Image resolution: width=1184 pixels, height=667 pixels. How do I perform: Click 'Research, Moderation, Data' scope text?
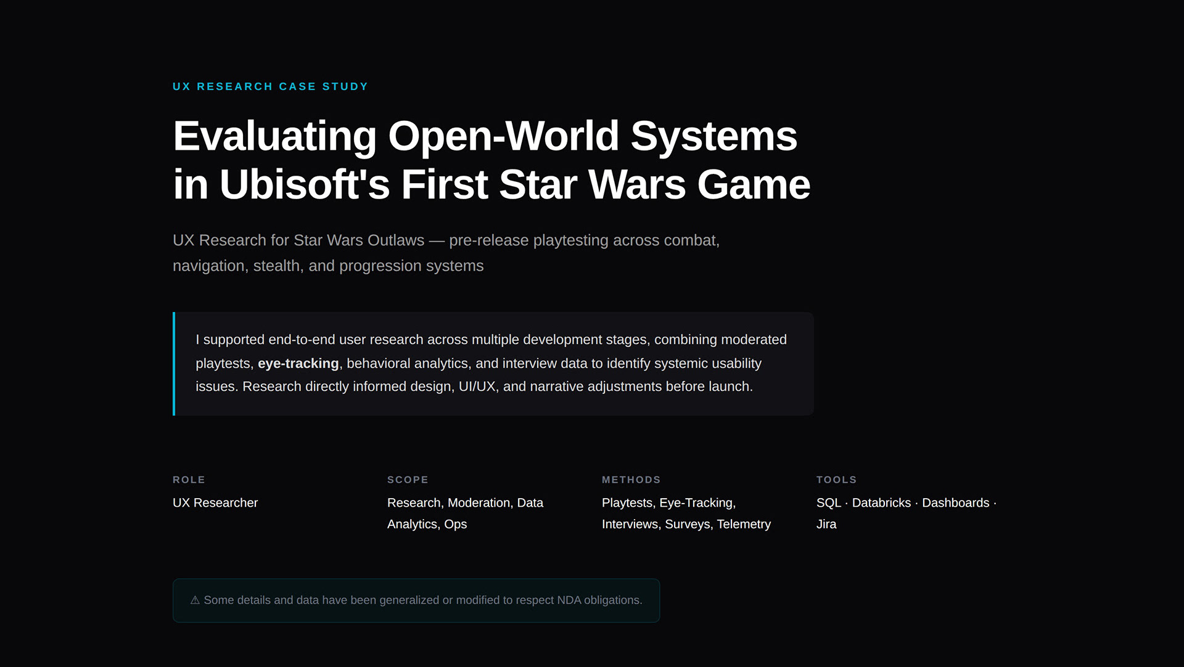pyautogui.click(x=465, y=503)
